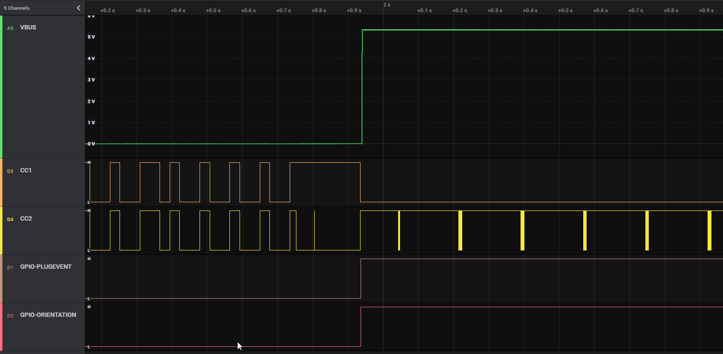Select the GPIO-ORIENTATION channel label

click(x=48, y=315)
